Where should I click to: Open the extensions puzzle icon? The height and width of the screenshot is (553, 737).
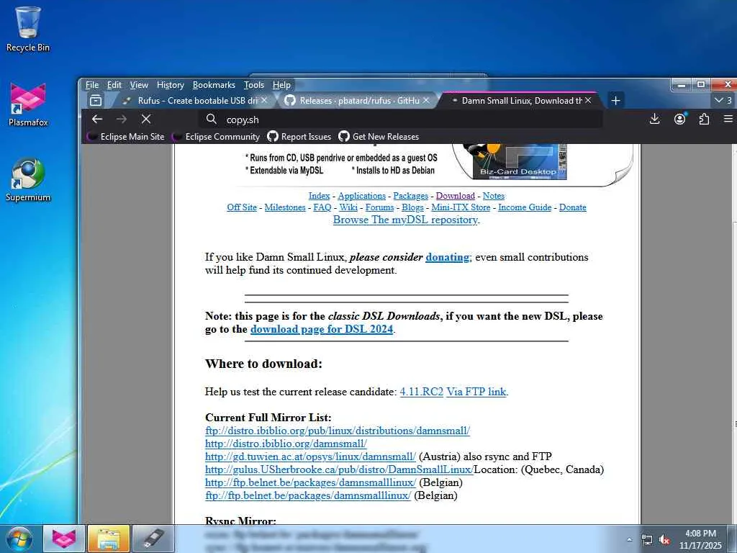[704, 120]
